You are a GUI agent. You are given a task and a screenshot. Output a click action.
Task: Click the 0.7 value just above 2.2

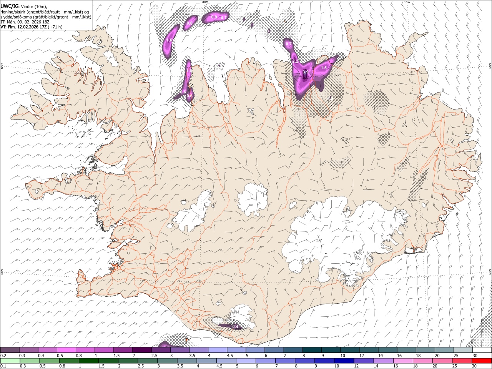289,44
